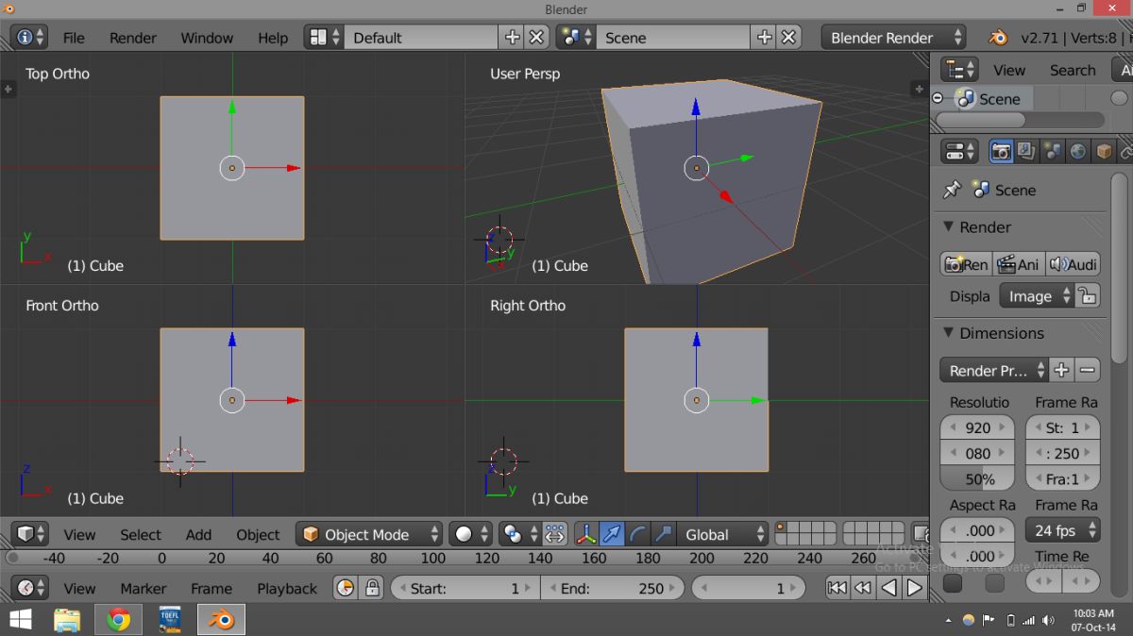Image resolution: width=1133 pixels, height=636 pixels.
Task: Click the Render image button
Action: point(966,265)
